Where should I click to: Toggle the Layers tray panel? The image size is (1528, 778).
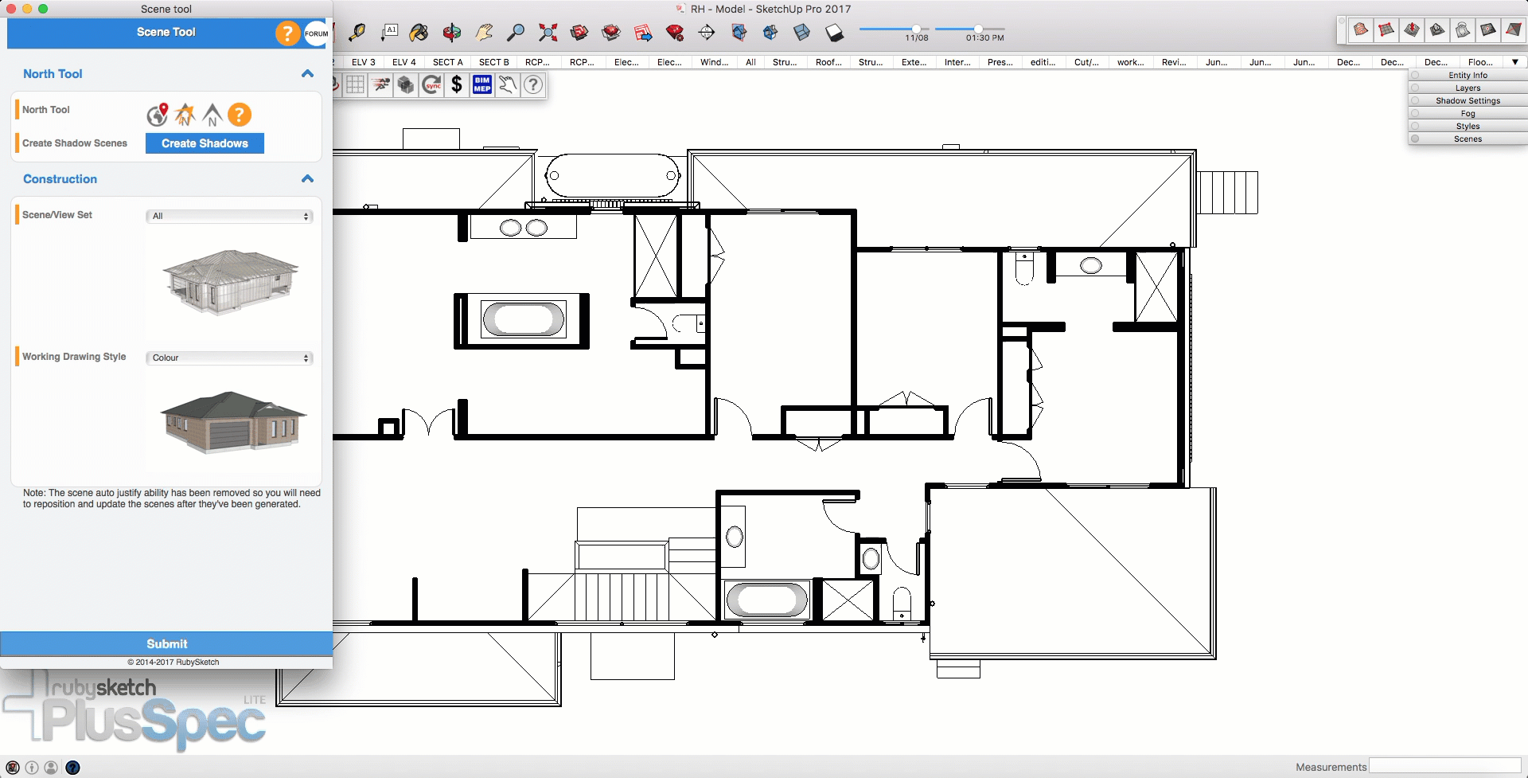[x=1468, y=88]
